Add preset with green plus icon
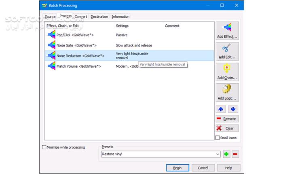The height and width of the screenshot is (174, 283). click(x=226, y=154)
